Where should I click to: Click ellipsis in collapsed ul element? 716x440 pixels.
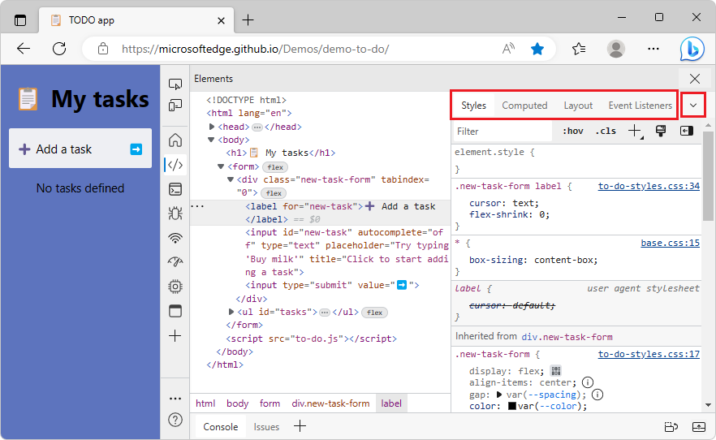point(324,313)
